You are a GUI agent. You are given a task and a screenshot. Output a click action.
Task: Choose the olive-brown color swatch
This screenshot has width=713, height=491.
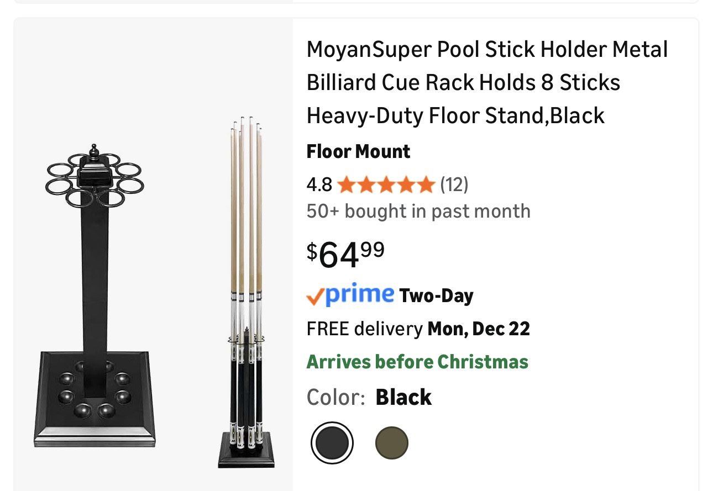(391, 442)
